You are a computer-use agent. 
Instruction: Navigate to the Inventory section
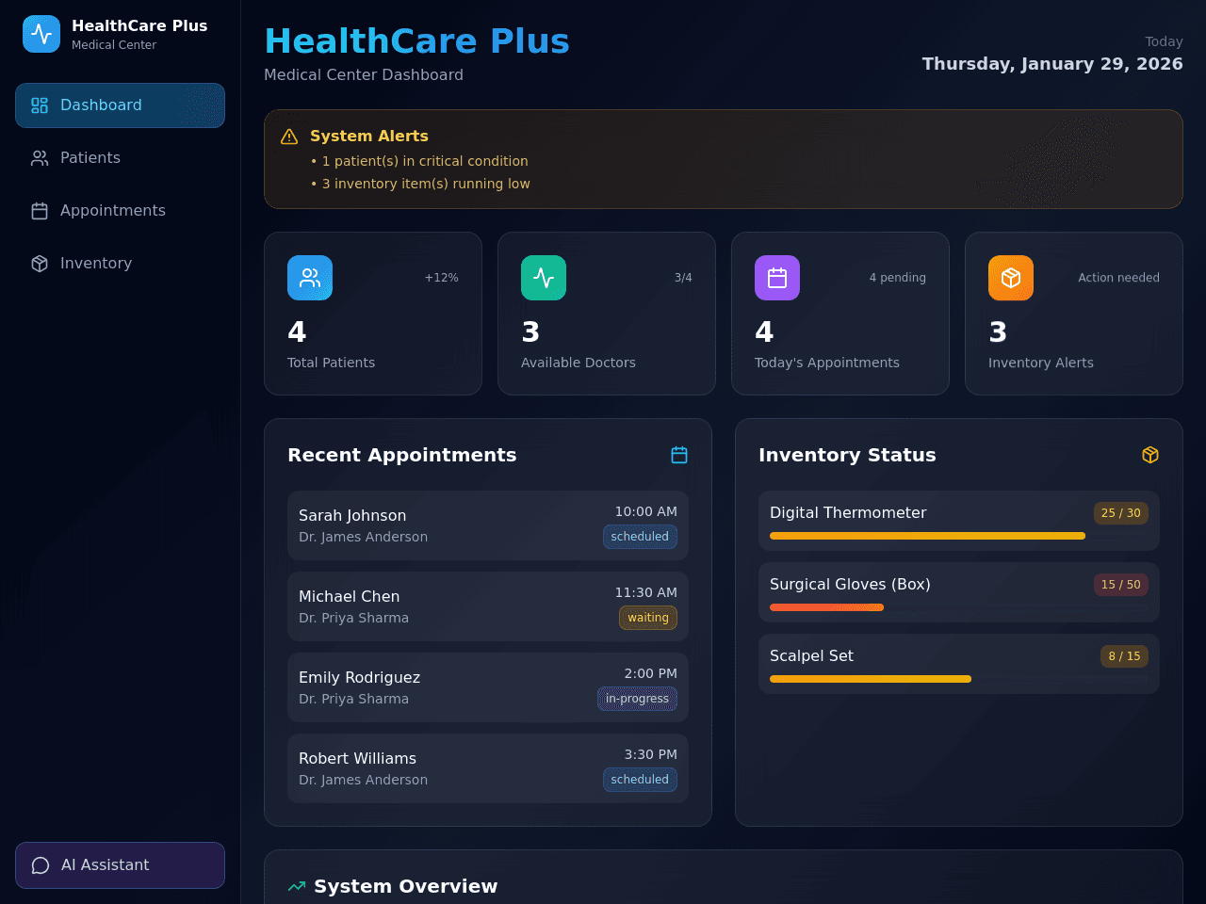coord(120,264)
